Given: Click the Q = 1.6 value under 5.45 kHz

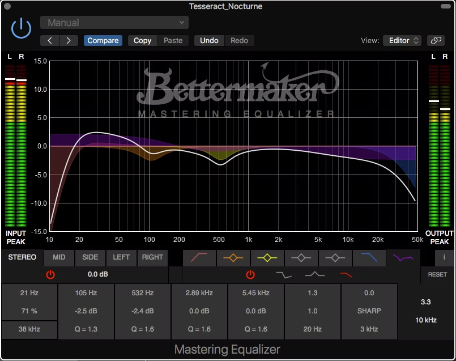Looking at the screenshot, I should [x=256, y=329].
